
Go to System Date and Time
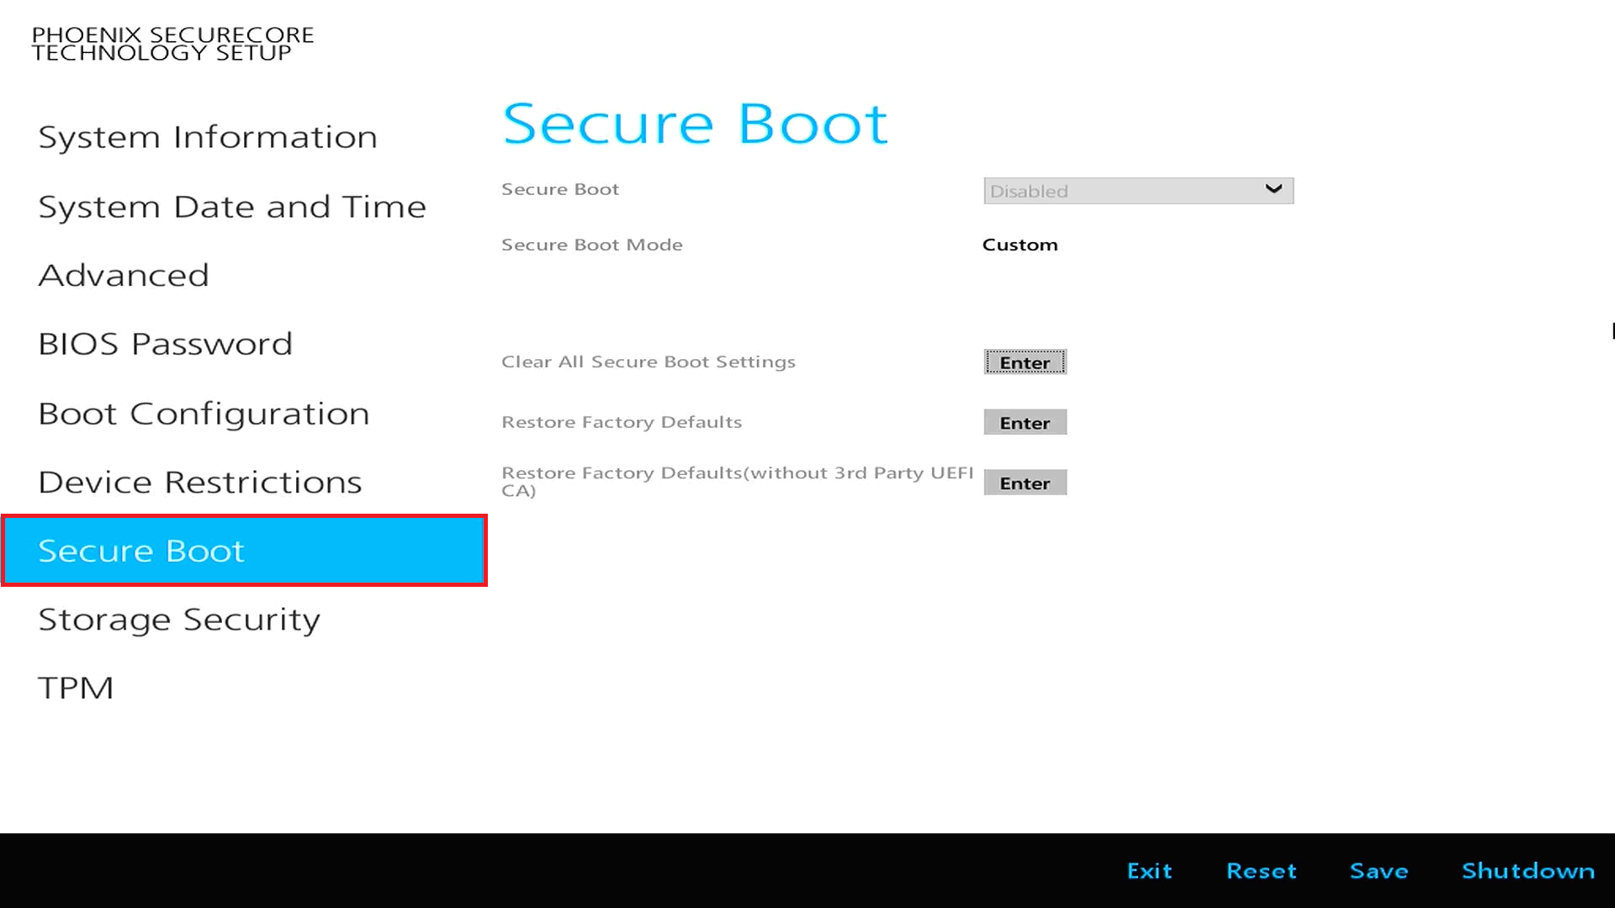[232, 207]
